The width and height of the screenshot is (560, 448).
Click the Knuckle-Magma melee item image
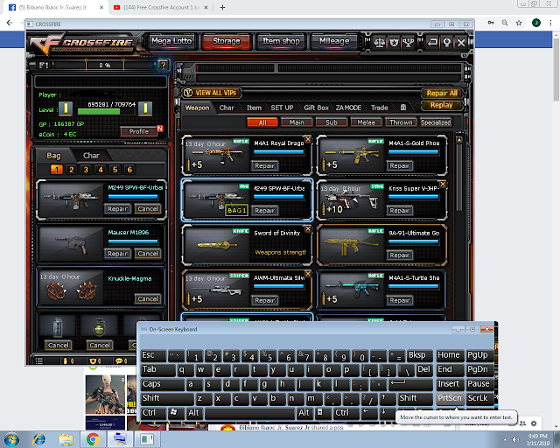coord(72,289)
